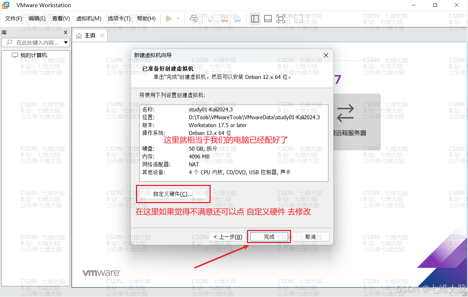This screenshot has height=297, width=468.
Task: Click the 取消 button
Action: tap(311, 237)
